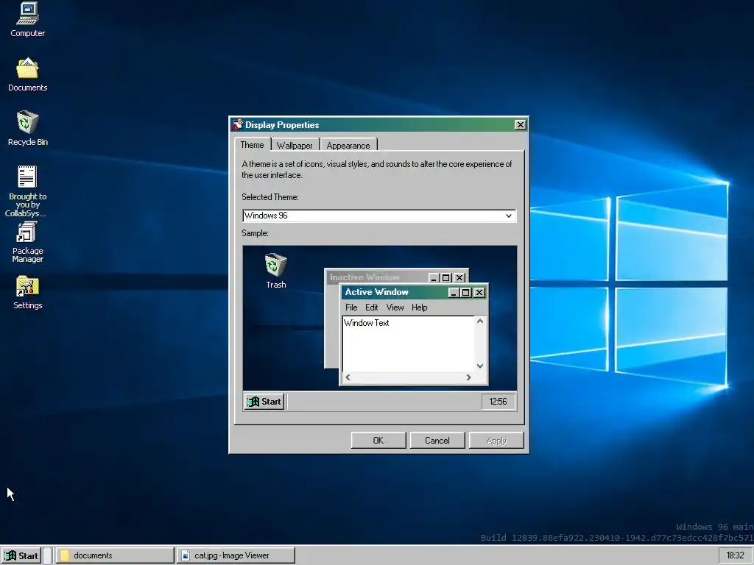Click the Inactive Window close icon in sample

tap(459, 277)
